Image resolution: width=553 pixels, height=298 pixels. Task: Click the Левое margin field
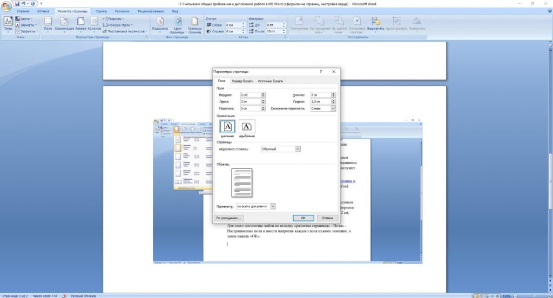tap(250, 101)
